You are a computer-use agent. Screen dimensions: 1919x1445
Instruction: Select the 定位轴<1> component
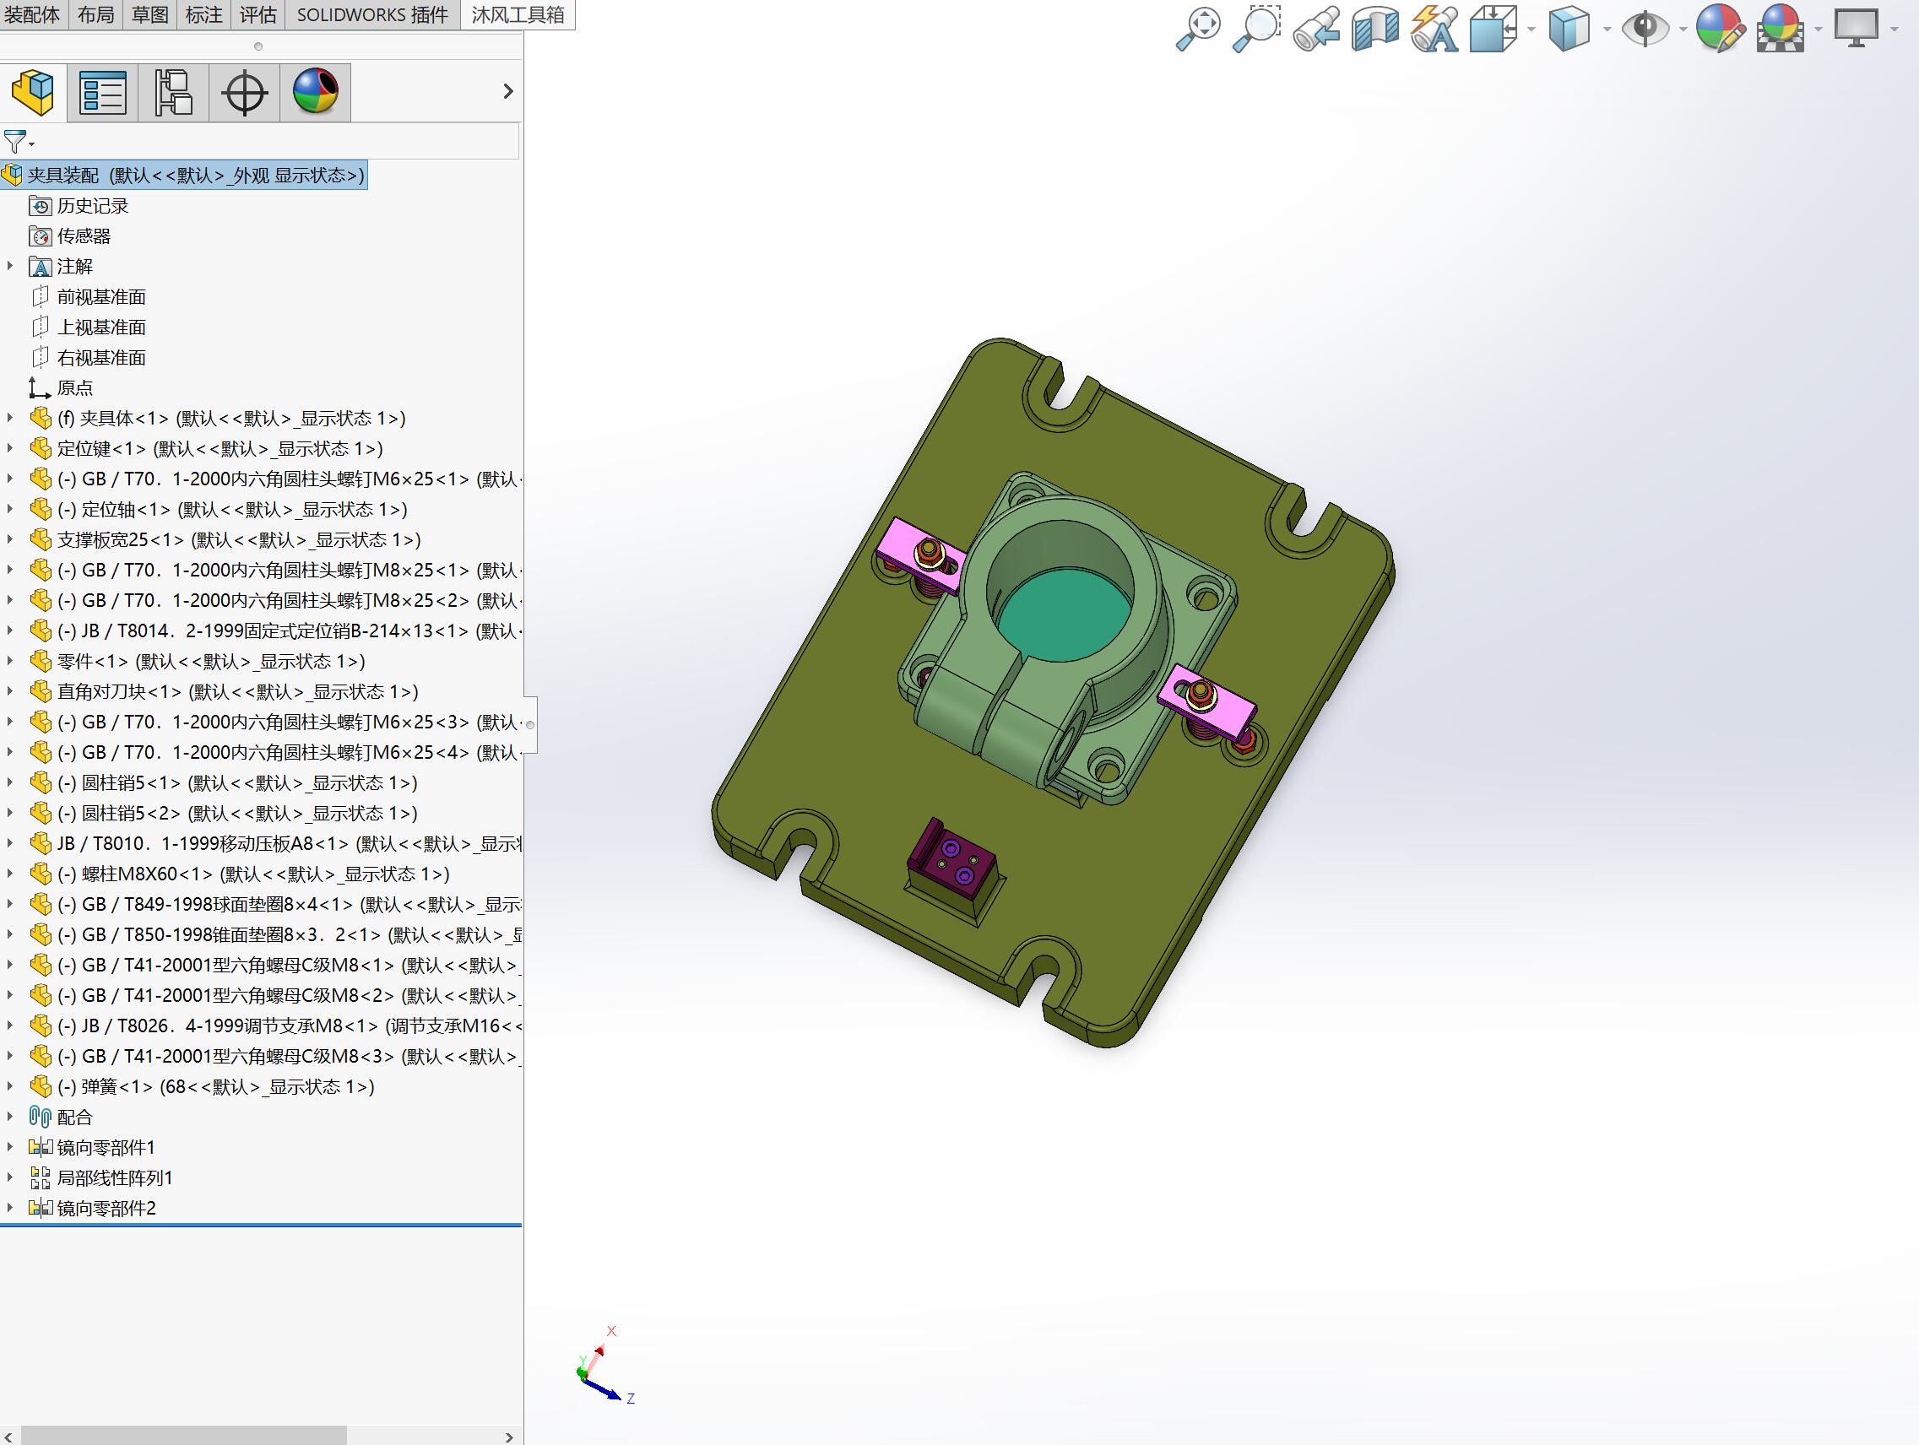point(219,509)
